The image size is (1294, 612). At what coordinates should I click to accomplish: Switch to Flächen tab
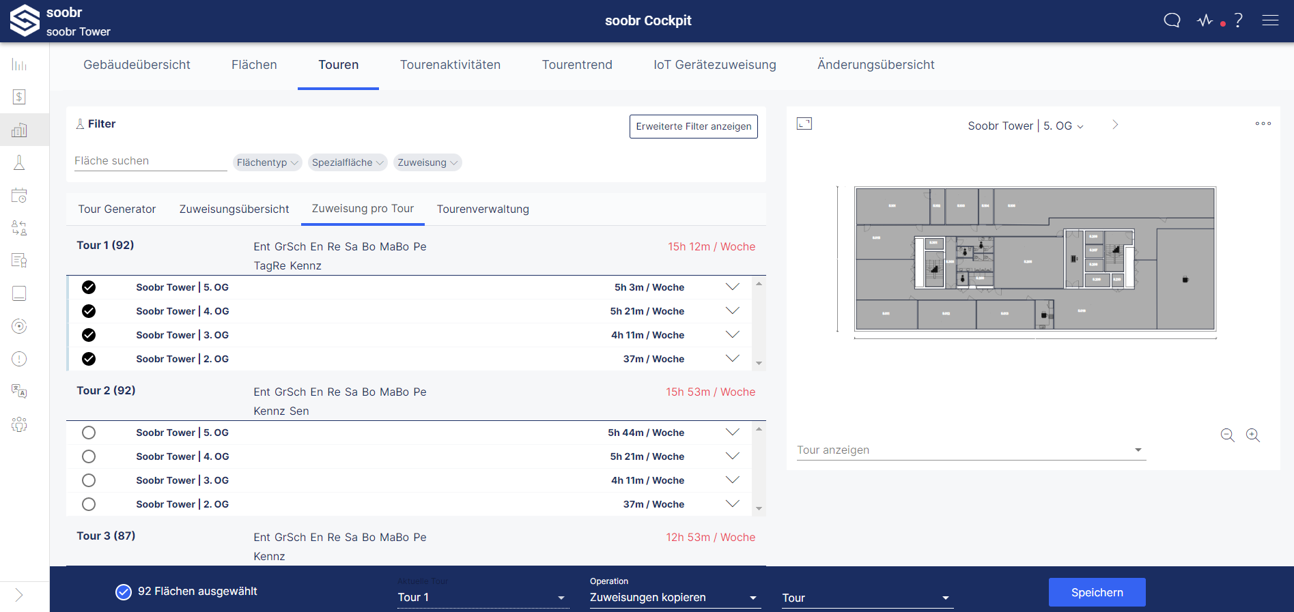tap(254, 65)
